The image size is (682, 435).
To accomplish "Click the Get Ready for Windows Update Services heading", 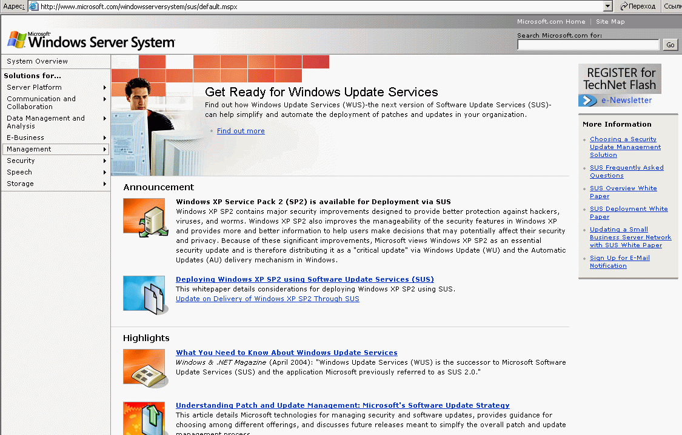I will click(321, 92).
